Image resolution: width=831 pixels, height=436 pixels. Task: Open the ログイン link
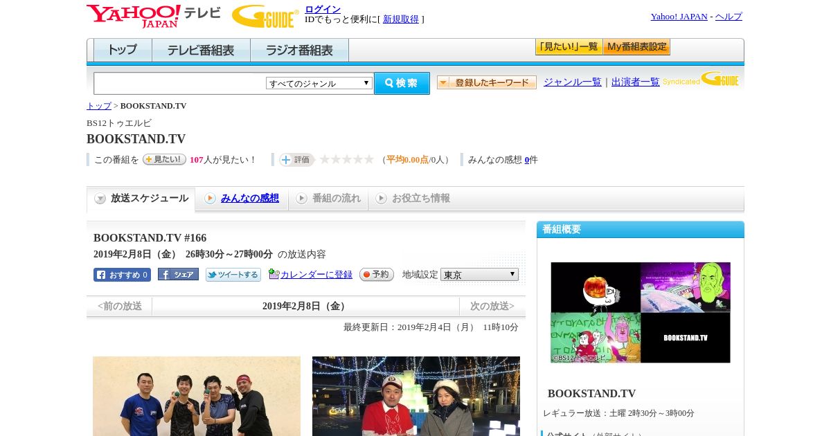tap(323, 9)
